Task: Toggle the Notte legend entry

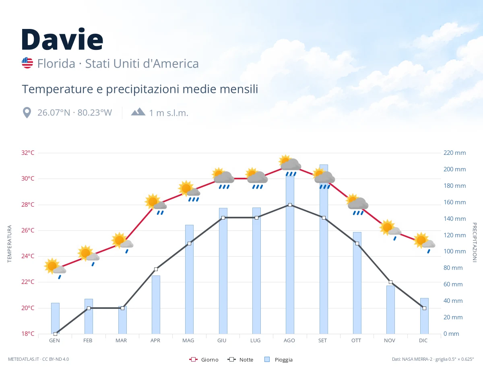Action: (x=241, y=360)
